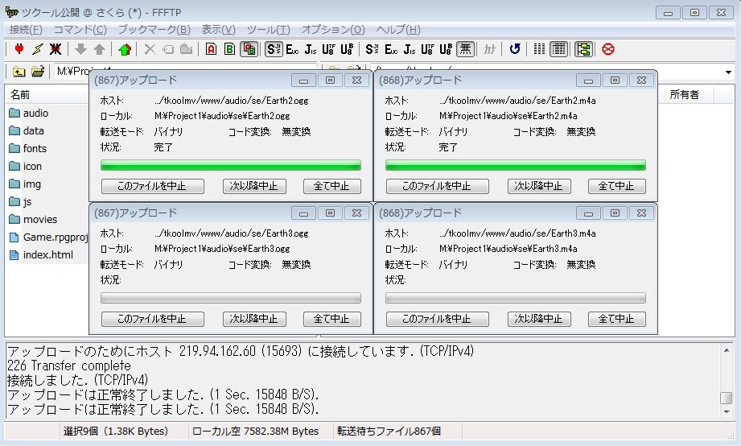Open the 表示(V) menu
The image size is (741, 446).
click(218, 30)
